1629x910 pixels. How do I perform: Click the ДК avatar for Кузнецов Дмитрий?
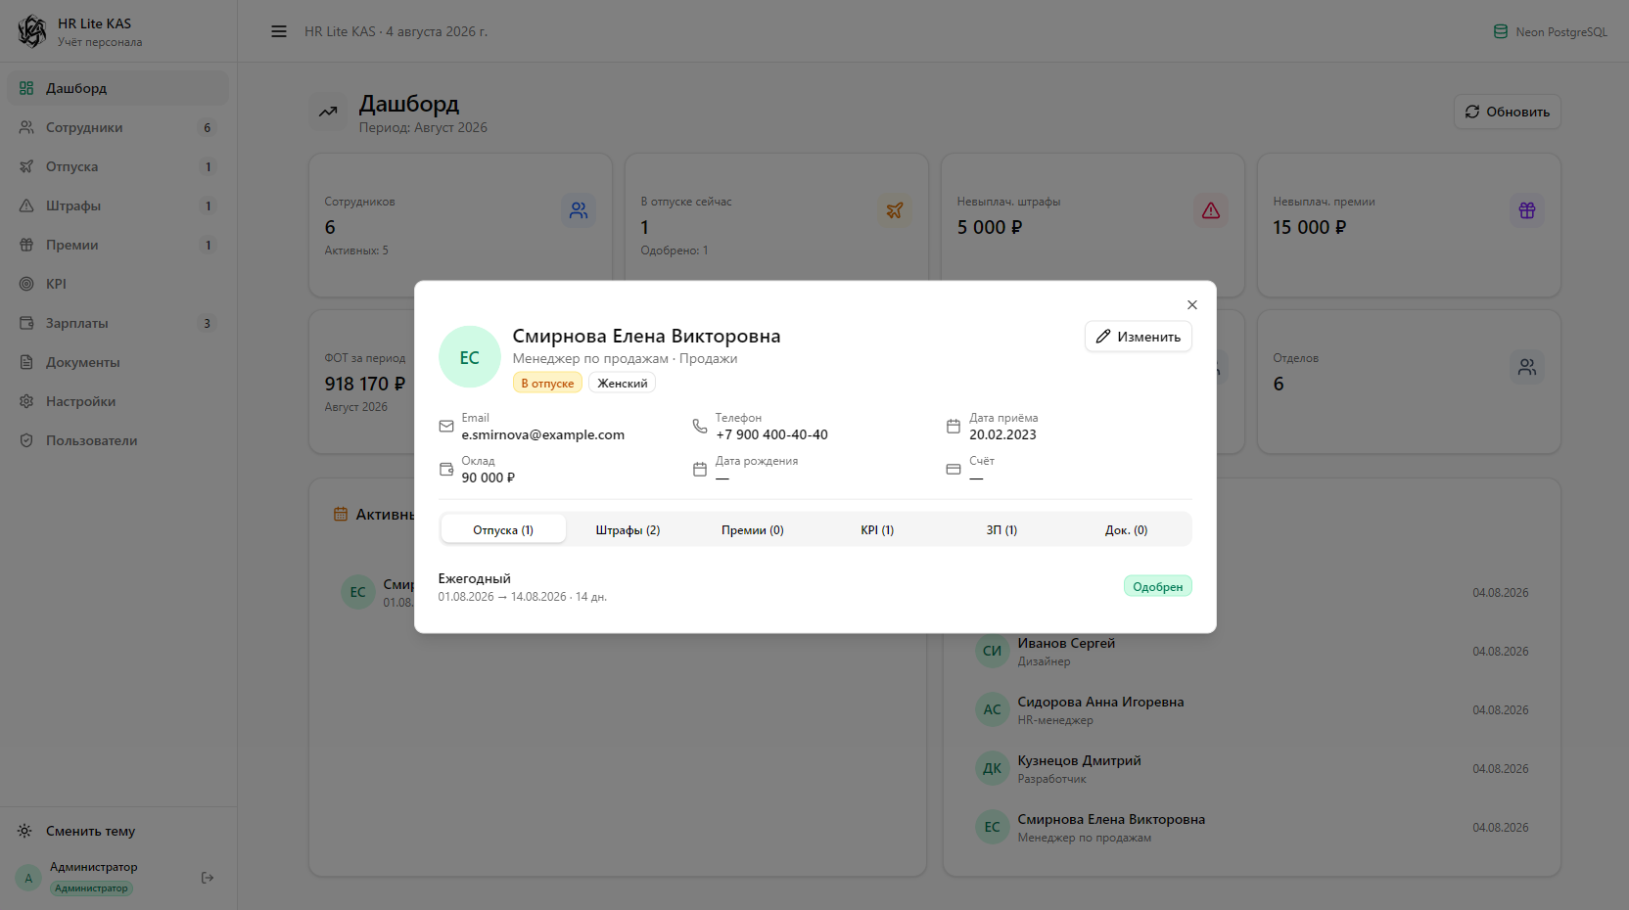pyautogui.click(x=993, y=768)
